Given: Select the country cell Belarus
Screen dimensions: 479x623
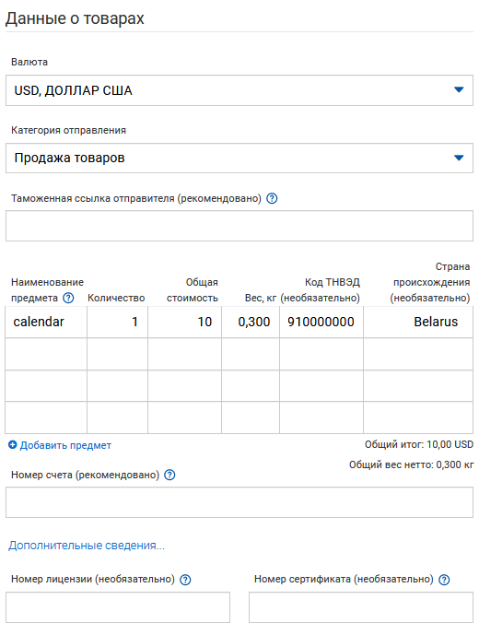Looking at the screenshot, I should (418, 322).
